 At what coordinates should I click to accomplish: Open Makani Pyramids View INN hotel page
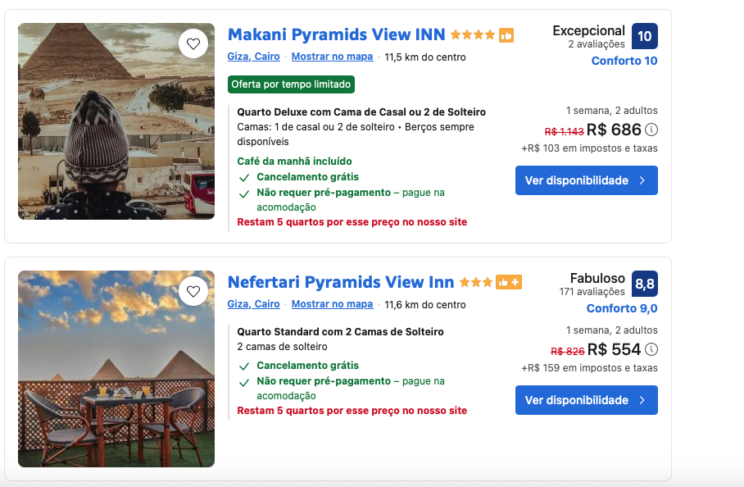tap(336, 34)
